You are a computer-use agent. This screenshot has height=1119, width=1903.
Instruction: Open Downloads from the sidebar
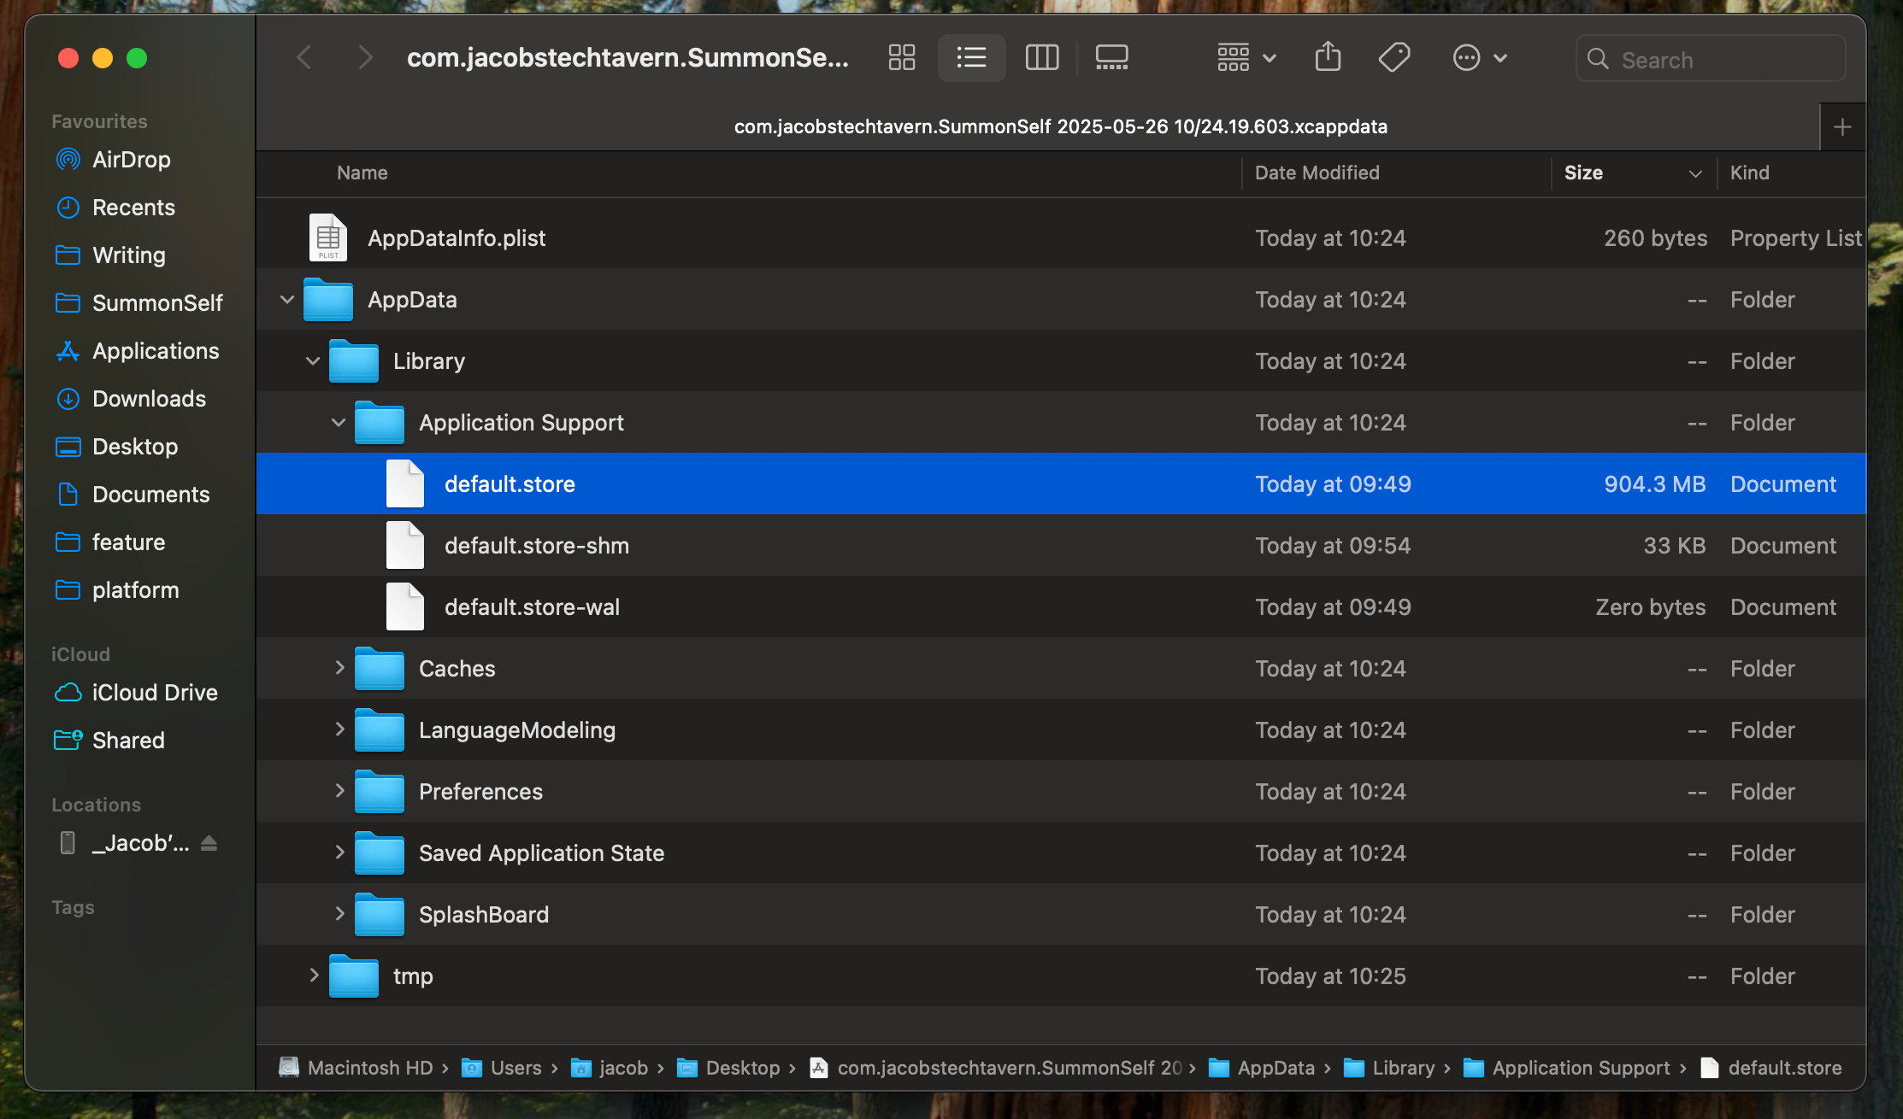click(x=149, y=399)
